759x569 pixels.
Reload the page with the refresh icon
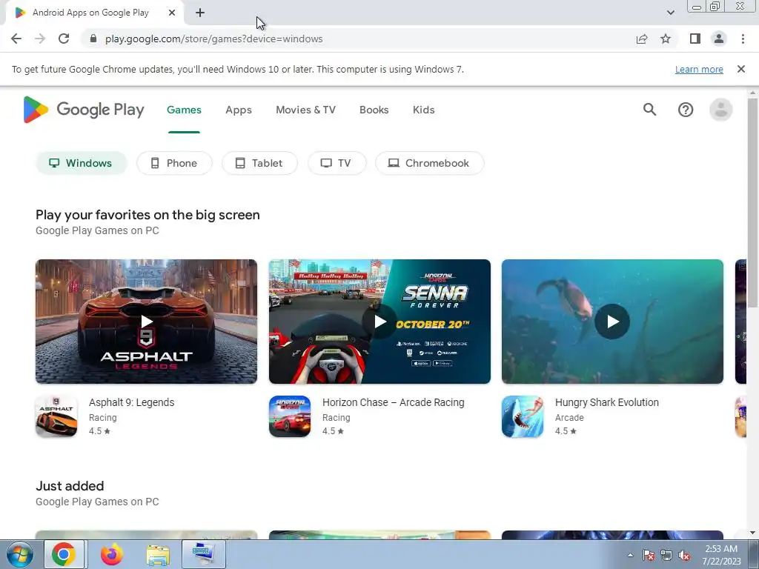point(64,39)
